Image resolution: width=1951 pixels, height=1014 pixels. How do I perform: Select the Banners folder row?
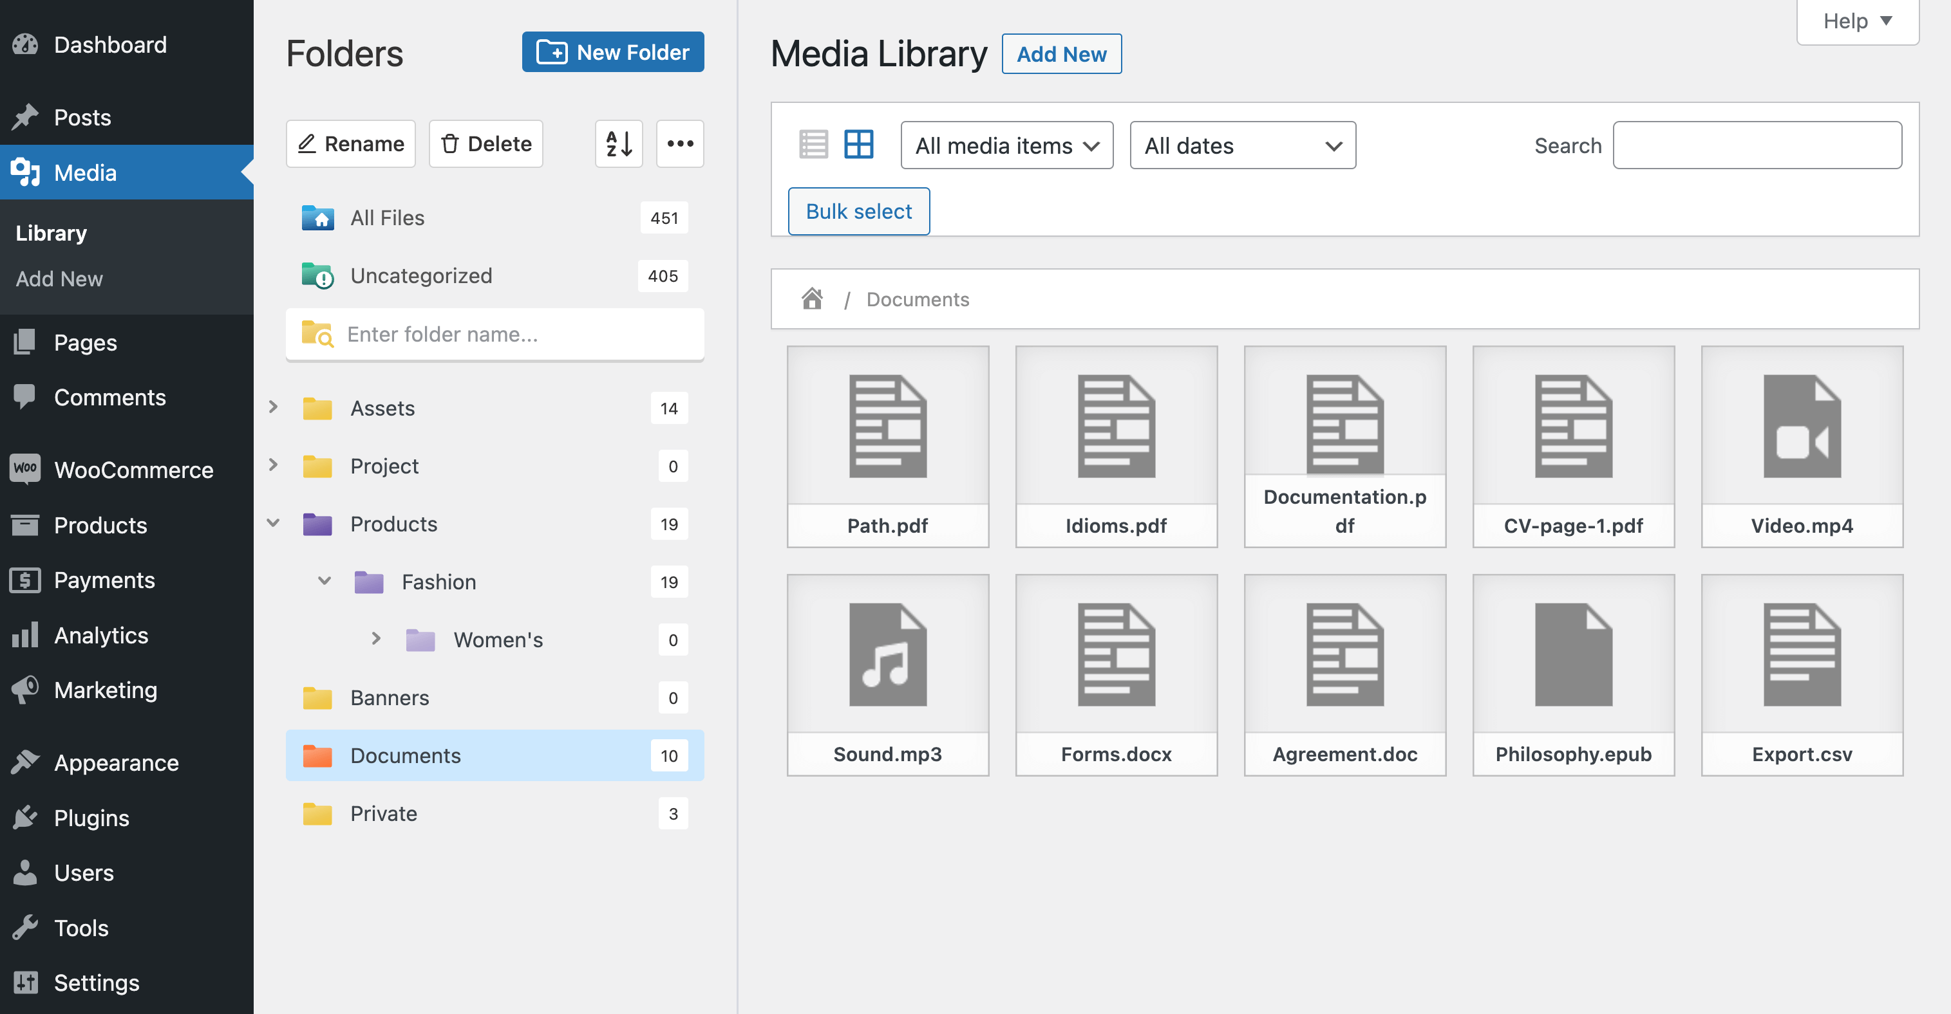tap(495, 697)
